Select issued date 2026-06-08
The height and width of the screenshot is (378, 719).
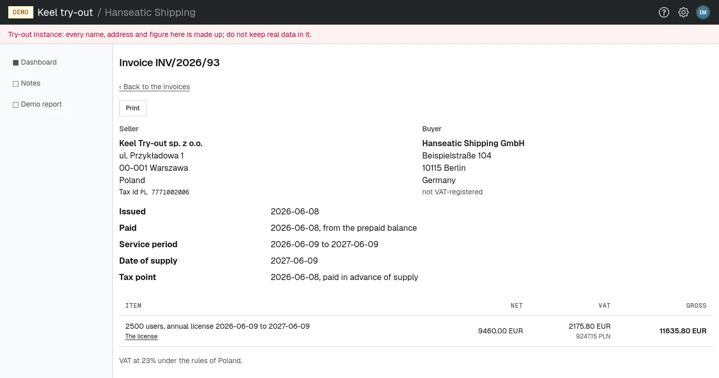pos(295,211)
